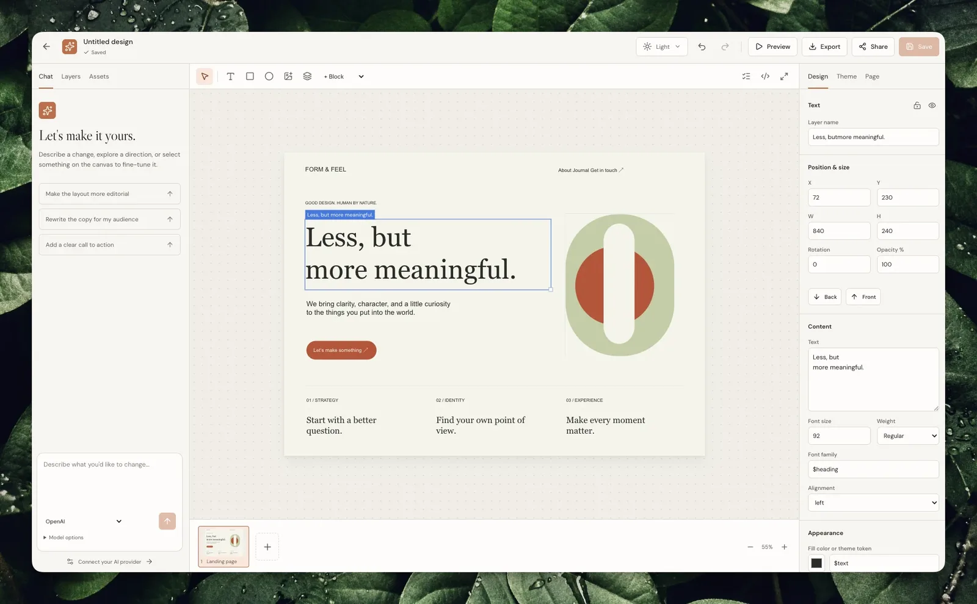Screen dimensions: 977x604
Task: Undo the last change
Action: pos(702,46)
